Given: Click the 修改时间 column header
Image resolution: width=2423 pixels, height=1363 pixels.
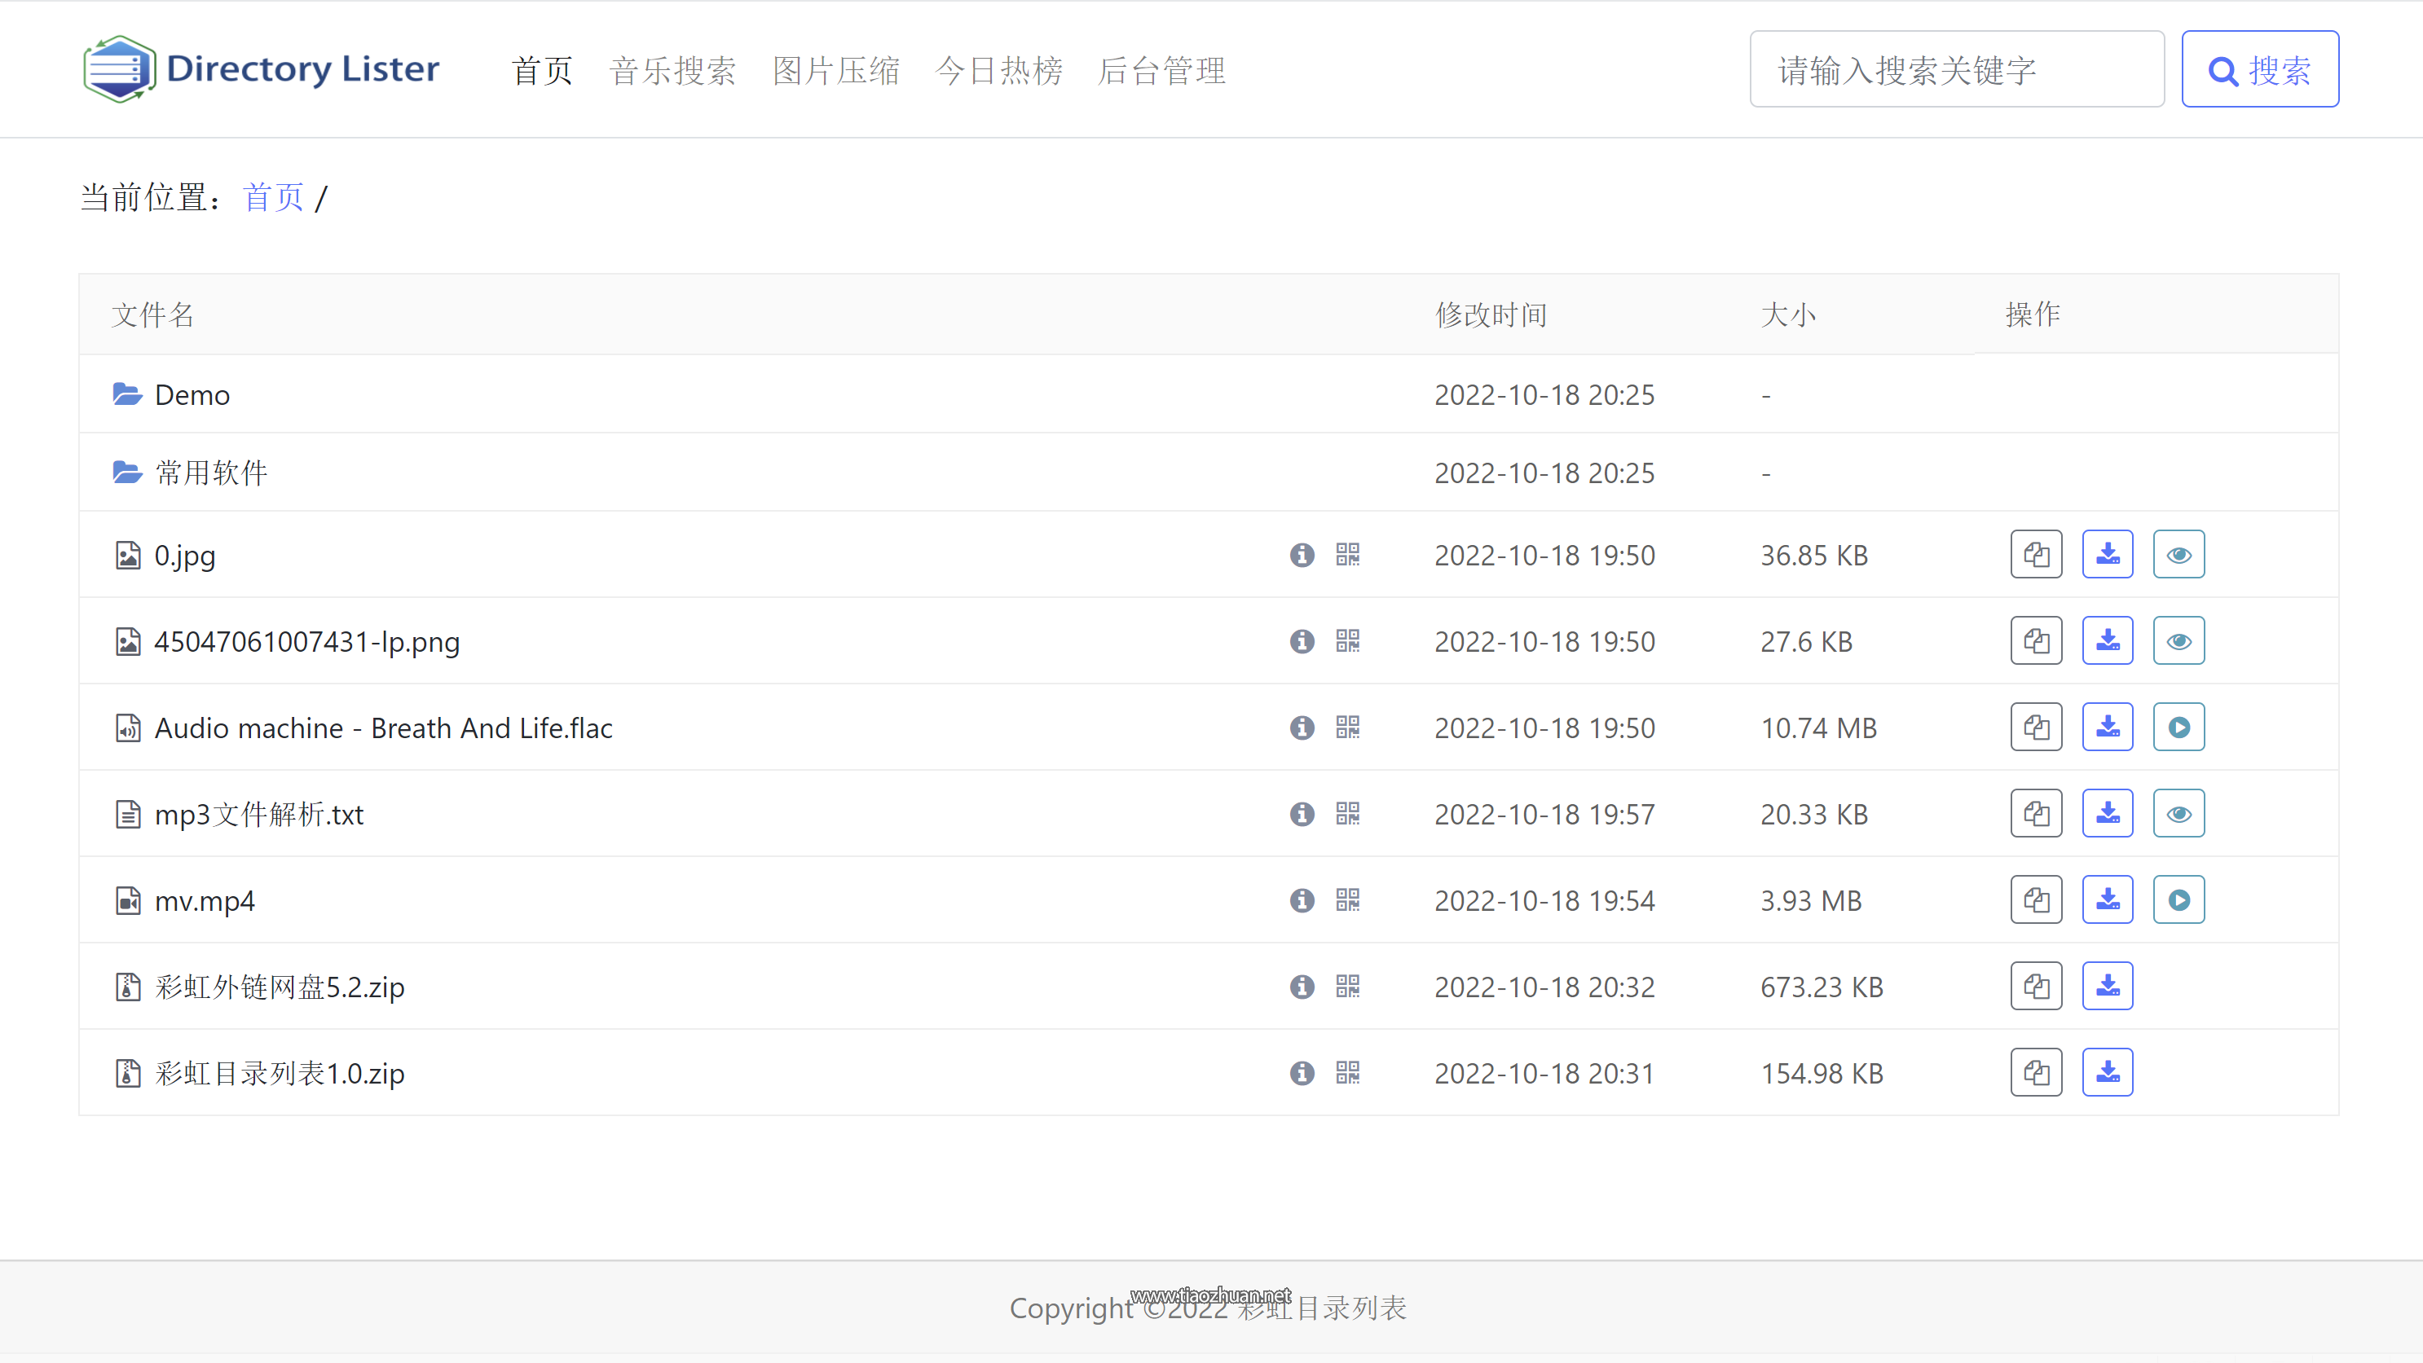Looking at the screenshot, I should click(x=1491, y=315).
